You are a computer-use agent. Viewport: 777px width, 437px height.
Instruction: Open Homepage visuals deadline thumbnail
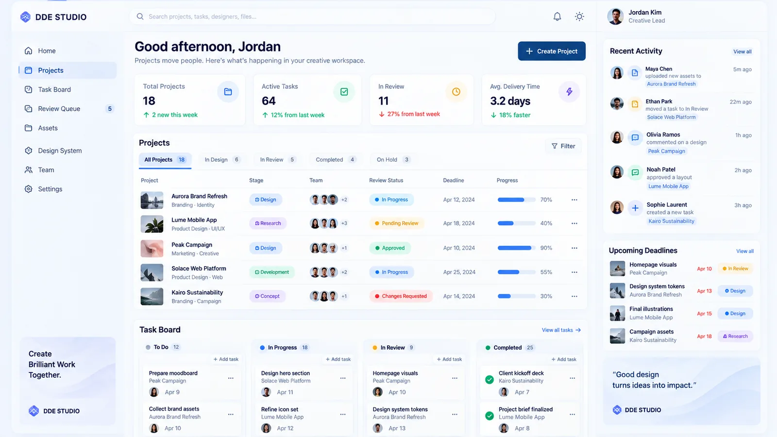[617, 269]
